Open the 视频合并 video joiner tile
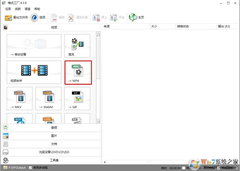 [34, 72]
